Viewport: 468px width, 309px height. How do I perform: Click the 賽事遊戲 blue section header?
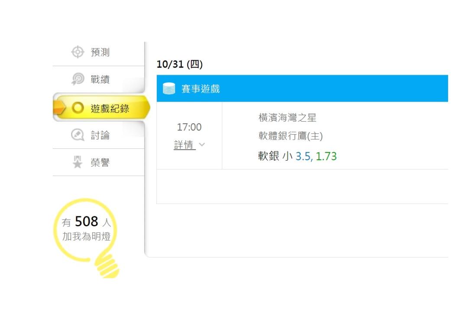[x=302, y=88]
